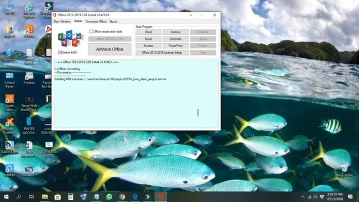Viewport: 359px width, 202px height.
Task: Click the volume icon in system tray
Action: pos(315,197)
